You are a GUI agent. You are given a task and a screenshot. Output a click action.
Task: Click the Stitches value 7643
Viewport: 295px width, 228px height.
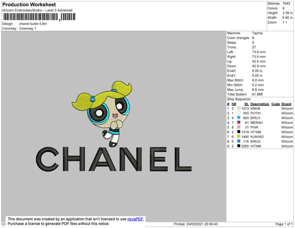pos(286,3)
